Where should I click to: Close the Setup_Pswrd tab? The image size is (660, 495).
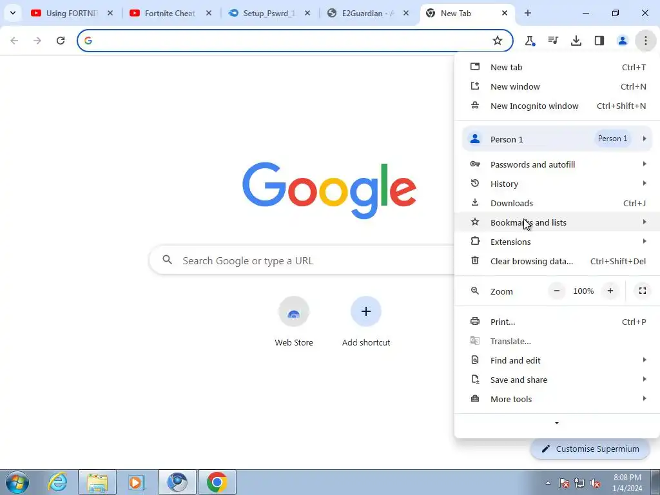click(x=307, y=13)
